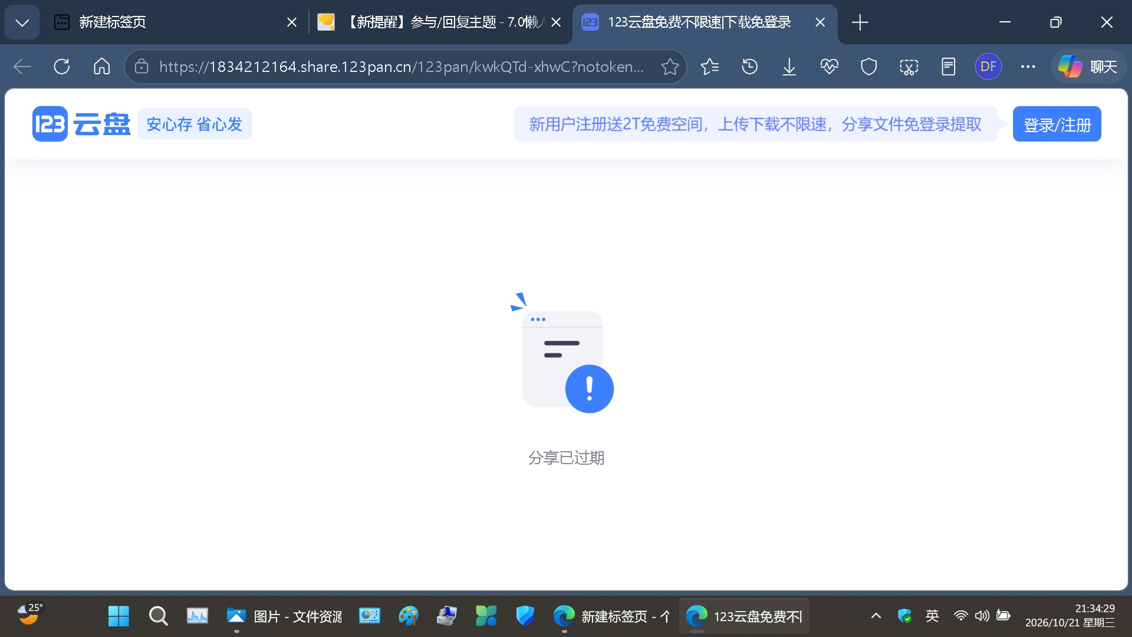Switch to the 【新提醒】参与/回复主题 tab
1132x637 pixels.
[x=440, y=22]
